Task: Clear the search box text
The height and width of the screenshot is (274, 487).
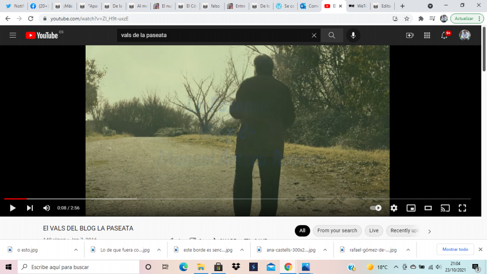Action: (314, 35)
